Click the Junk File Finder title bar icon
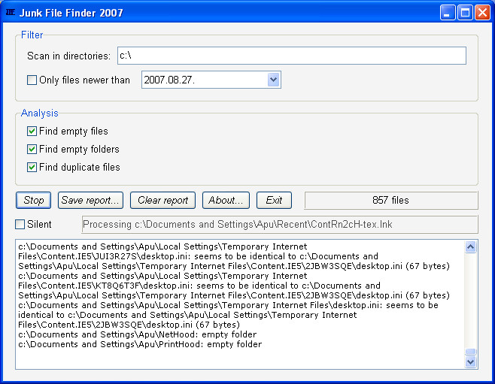The image size is (495, 384). (11, 12)
